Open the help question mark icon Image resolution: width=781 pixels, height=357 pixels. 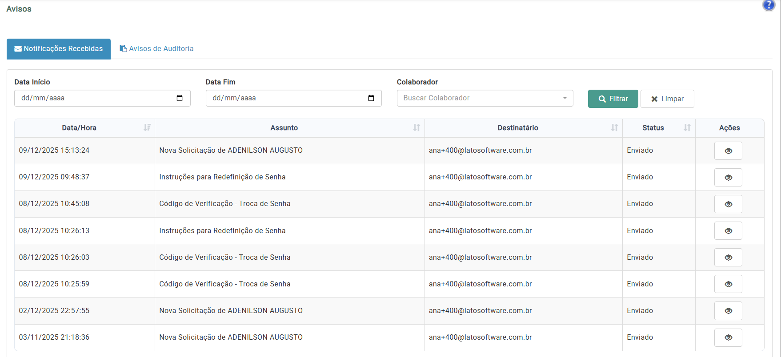coord(769,5)
